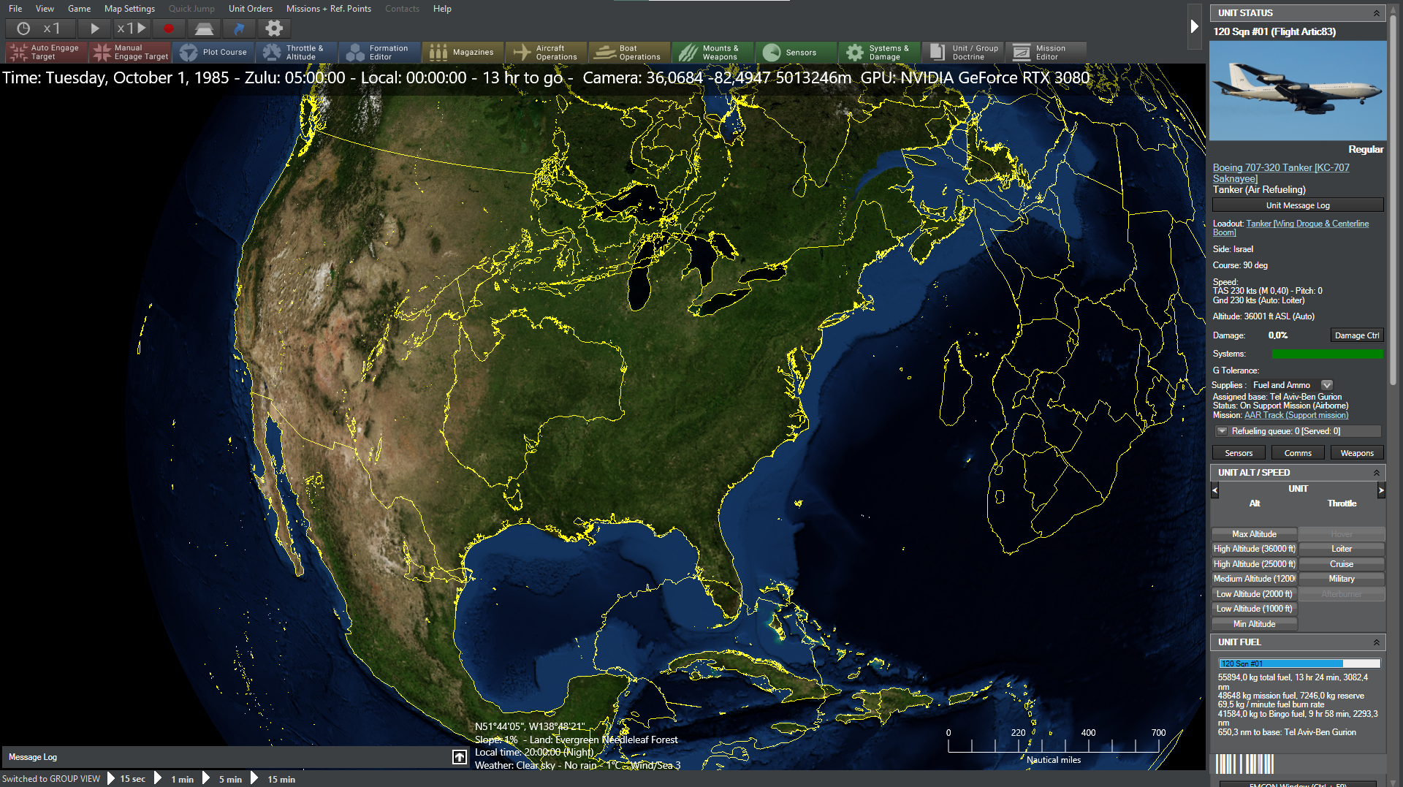Open the Help menu
Screen dimensions: 1403x787
(x=442, y=9)
